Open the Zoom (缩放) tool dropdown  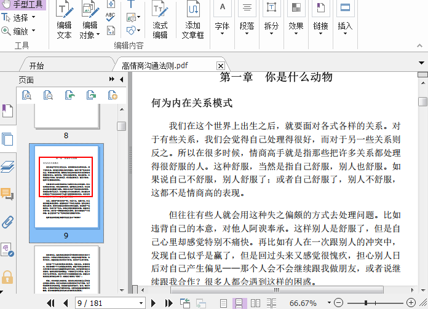34,31
